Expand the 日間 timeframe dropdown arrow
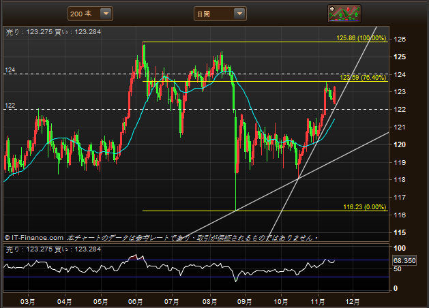This screenshot has width=429, height=308. (x=239, y=14)
